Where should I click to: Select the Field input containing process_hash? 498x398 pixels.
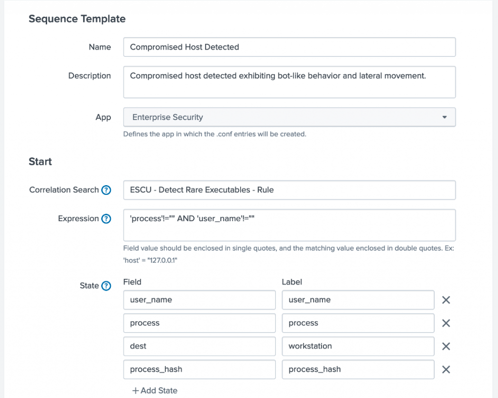199,370
